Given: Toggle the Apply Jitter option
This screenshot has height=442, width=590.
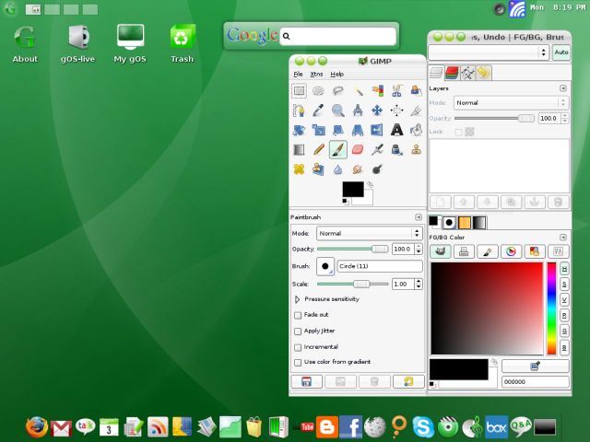Looking at the screenshot, I should click(297, 331).
